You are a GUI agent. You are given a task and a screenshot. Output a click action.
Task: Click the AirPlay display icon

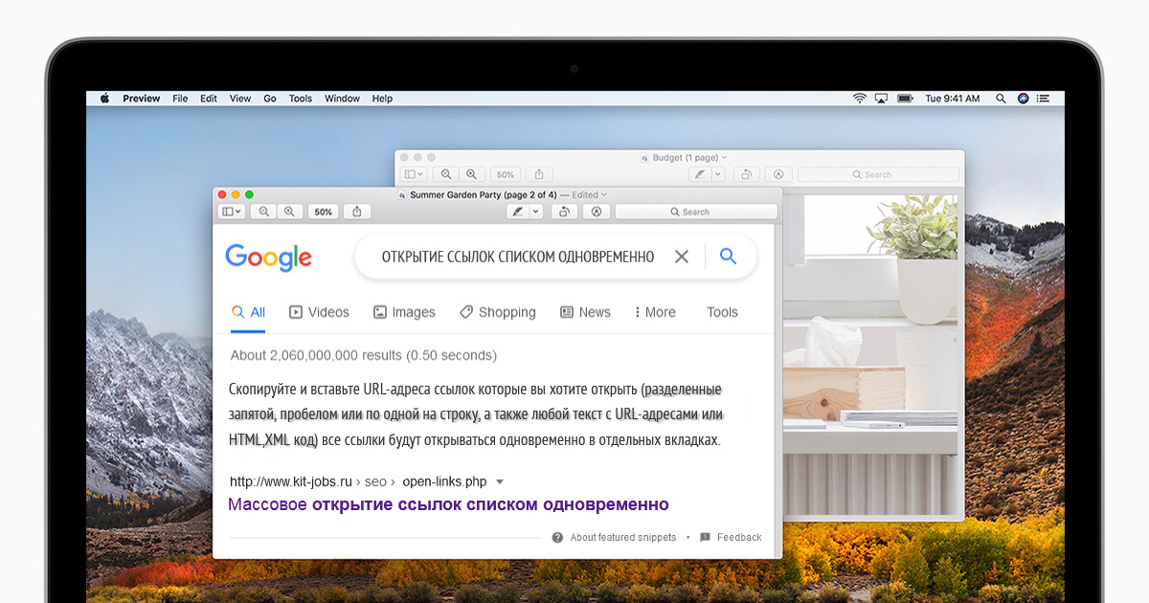[881, 99]
